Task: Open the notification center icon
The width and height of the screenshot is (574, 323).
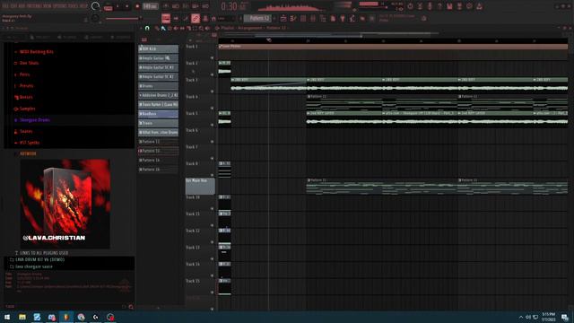Action: coord(565,317)
